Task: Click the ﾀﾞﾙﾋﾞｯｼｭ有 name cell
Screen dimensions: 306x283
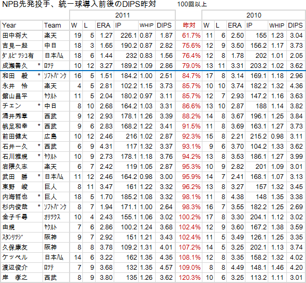Action: (x=21, y=56)
